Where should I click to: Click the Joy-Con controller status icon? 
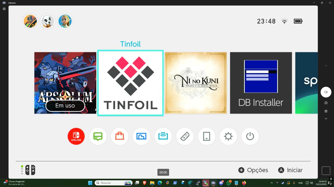tap(28, 170)
